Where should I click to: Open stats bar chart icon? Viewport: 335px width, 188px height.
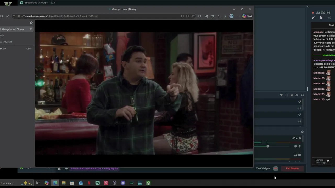[x=59, y=169]
